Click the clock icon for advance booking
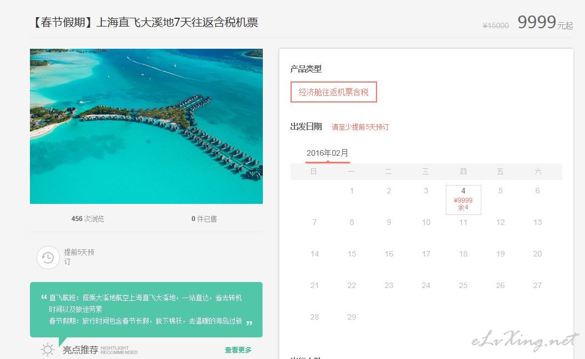Viewport: 585px width, 359px height. point(48,258)
